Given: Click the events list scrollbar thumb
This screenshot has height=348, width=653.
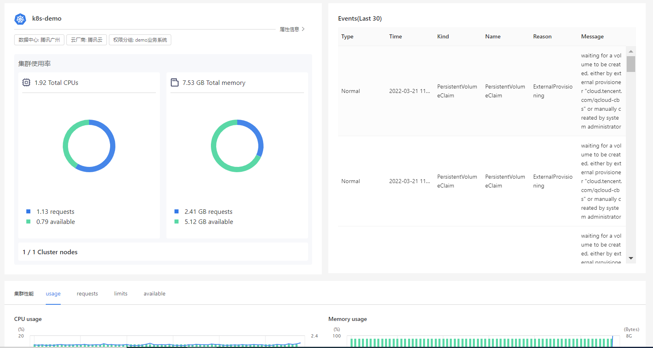Looking at the screenshot, I should click(631, 64).
